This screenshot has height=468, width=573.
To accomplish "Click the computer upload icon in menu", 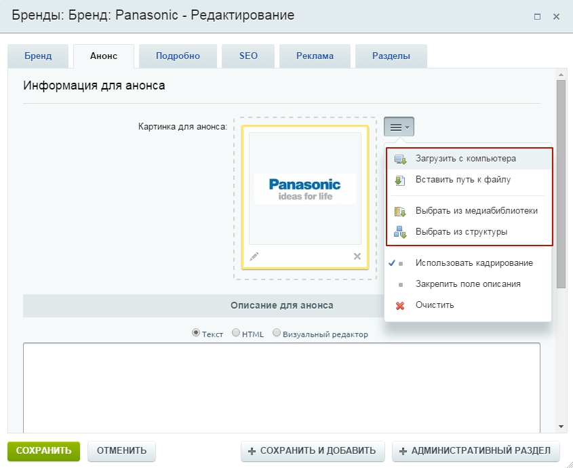I will [x=400, y=159].
